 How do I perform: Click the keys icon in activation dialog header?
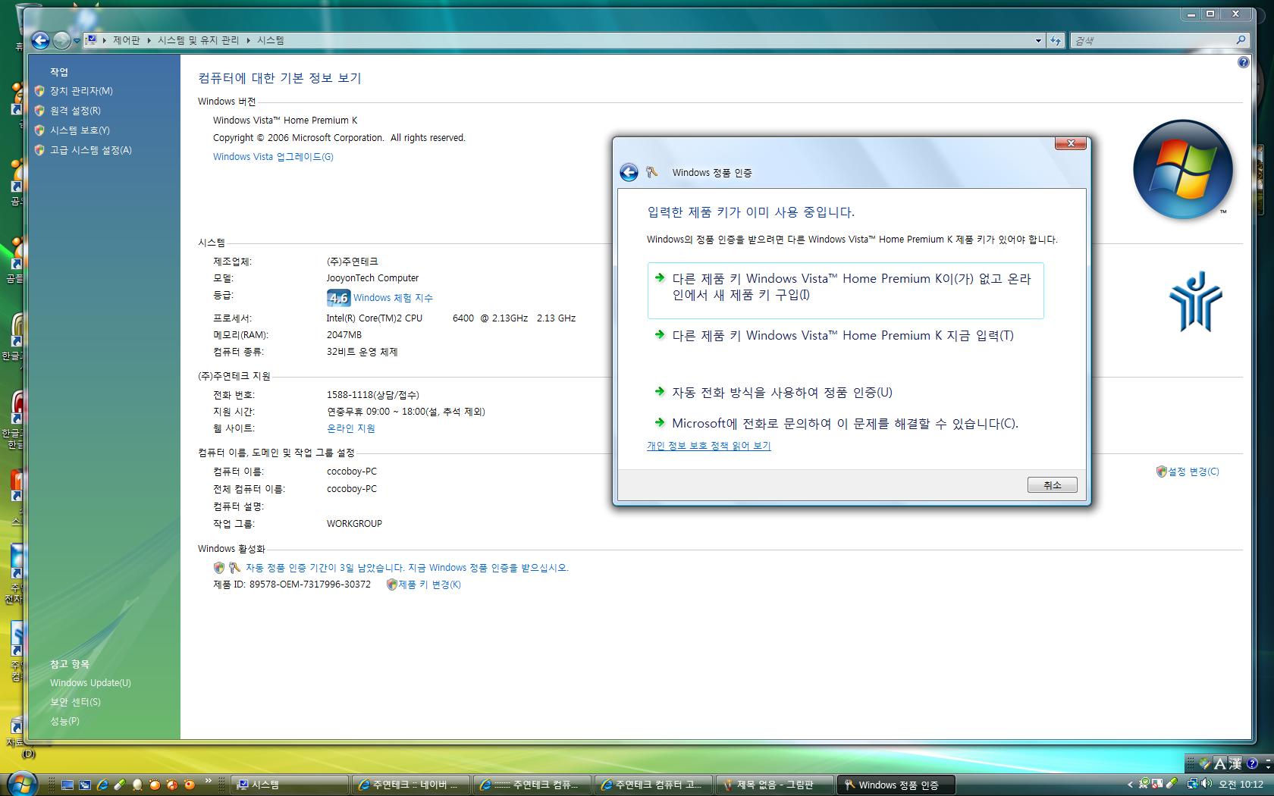pyautogui.click(x=651, y=173)
